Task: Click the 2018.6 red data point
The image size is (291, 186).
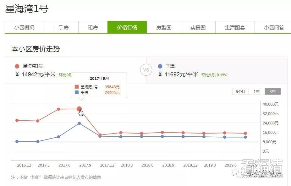Action: tap(142, 133)
